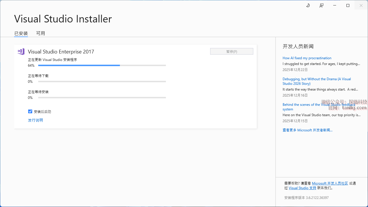
Task: Open the send feedback icon
Action: pyautogui.click(x=321, y=5)
